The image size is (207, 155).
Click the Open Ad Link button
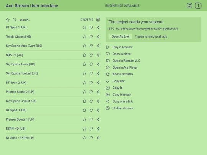click(120, 36)
